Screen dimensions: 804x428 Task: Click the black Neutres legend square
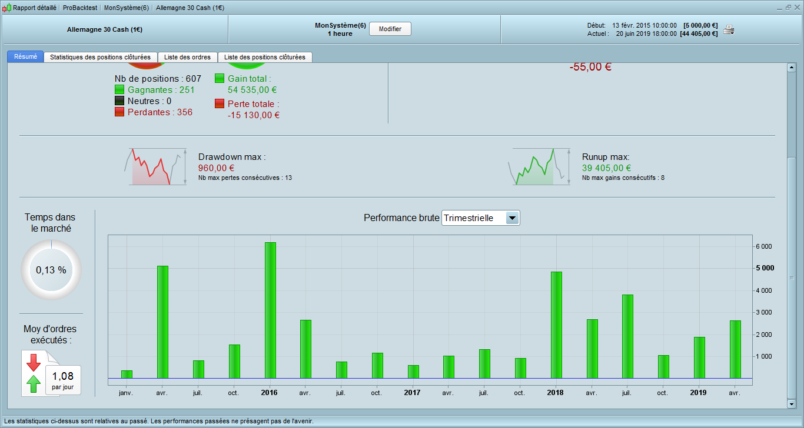[119, 101]
